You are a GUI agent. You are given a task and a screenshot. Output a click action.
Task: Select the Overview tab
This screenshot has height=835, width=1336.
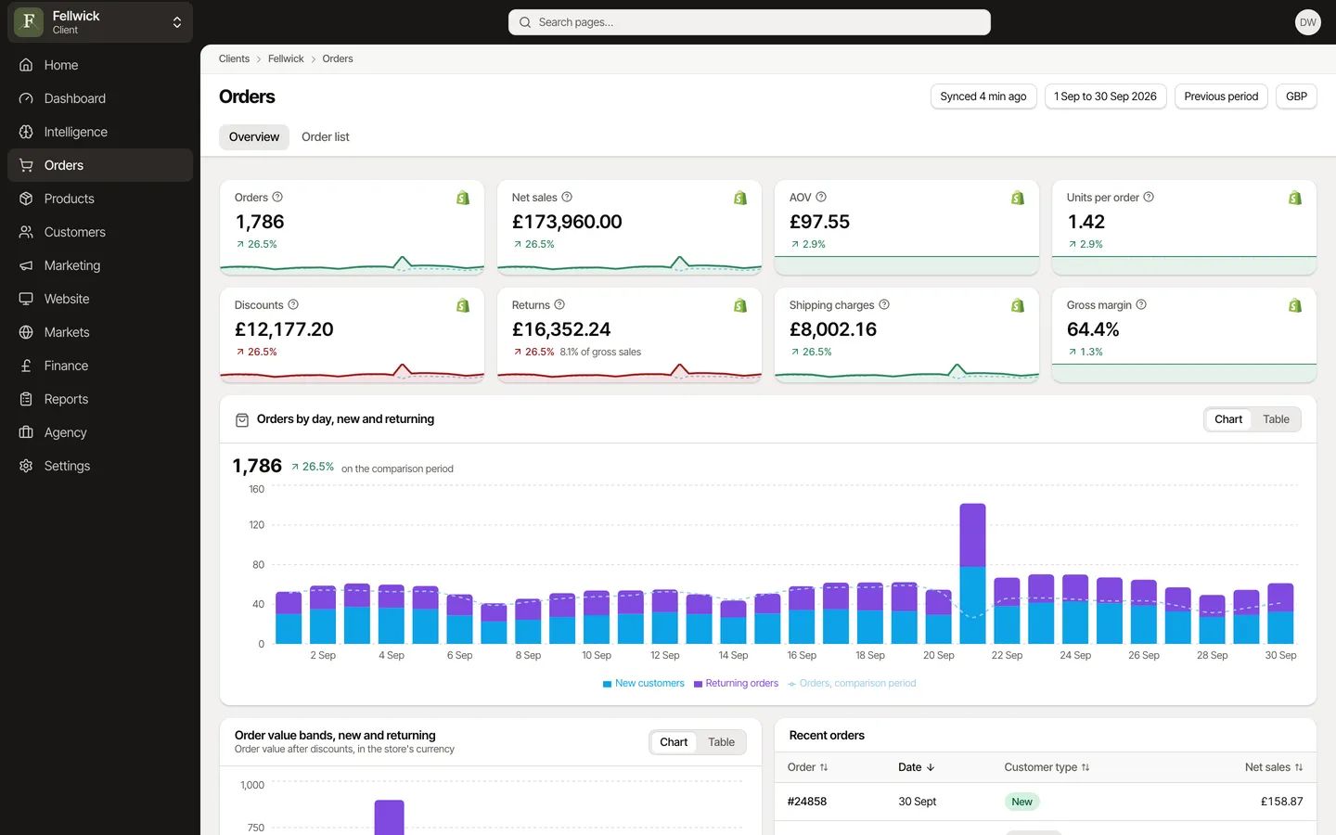[x=254, y=136]
